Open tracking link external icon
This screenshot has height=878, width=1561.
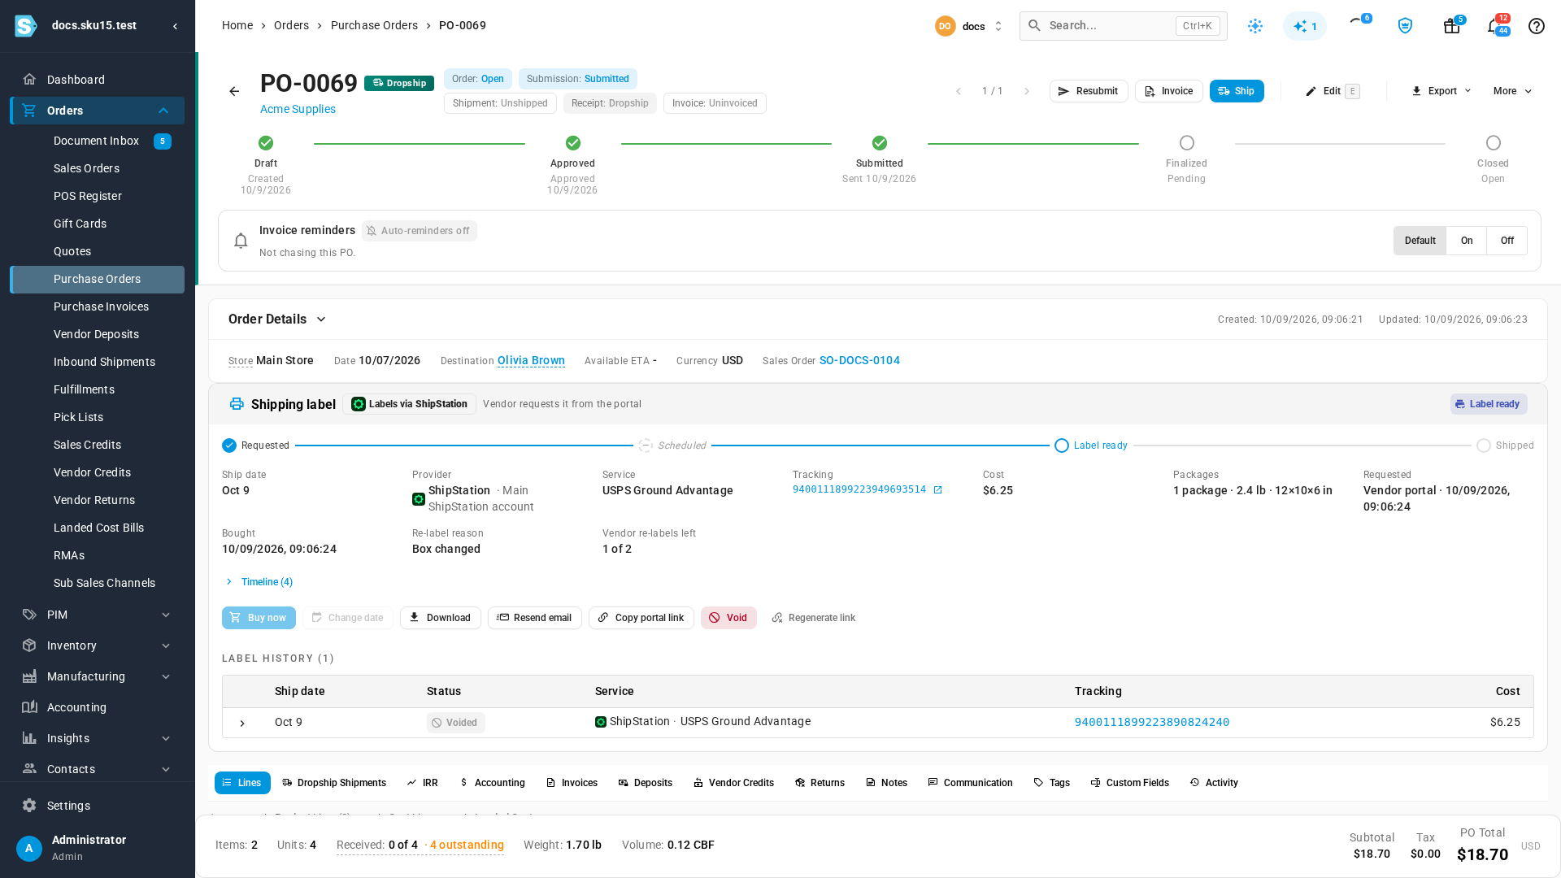pos(937,490)
